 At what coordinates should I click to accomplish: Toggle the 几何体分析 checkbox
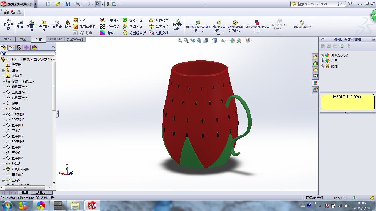pyautogui.click(x=75, y=27)
